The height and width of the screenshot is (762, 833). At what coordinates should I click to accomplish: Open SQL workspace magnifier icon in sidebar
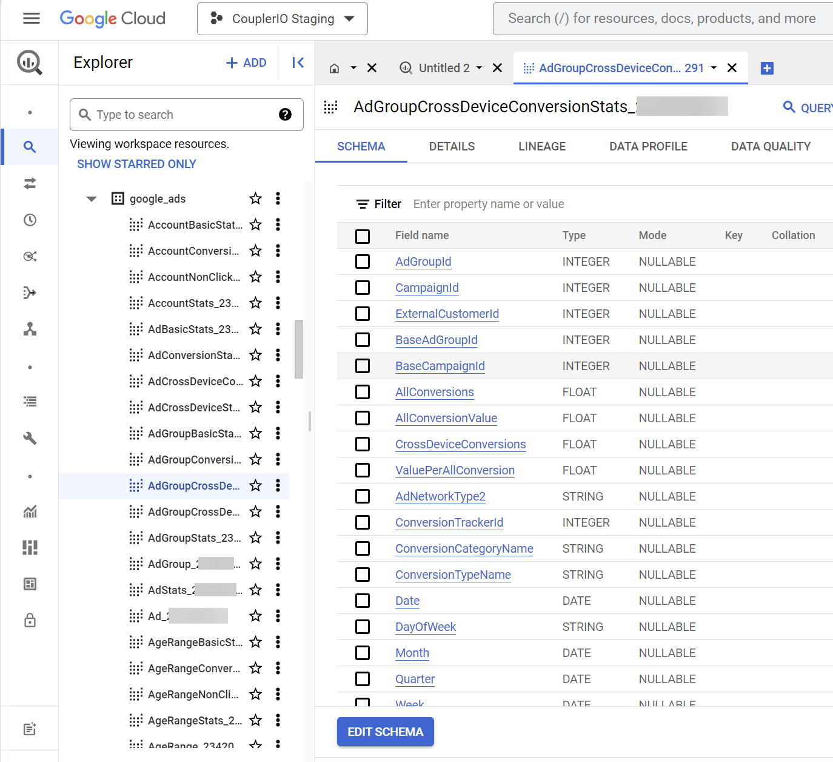(30, 147)
